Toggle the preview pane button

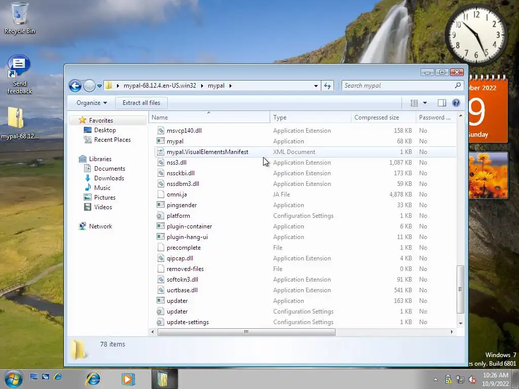click(x=442, y=103)
